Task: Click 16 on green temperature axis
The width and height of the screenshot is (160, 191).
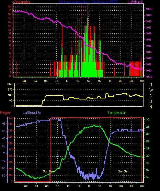Action: point(148,170)
